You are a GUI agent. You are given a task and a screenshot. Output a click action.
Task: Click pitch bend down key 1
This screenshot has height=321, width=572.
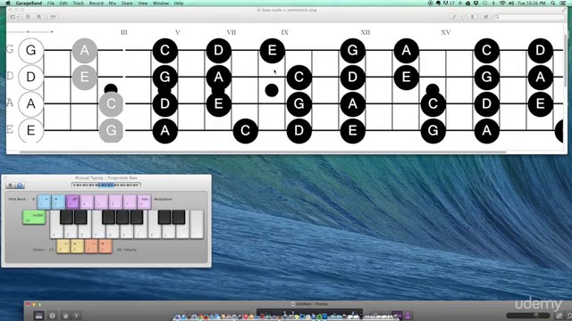[x=44, y=202]
